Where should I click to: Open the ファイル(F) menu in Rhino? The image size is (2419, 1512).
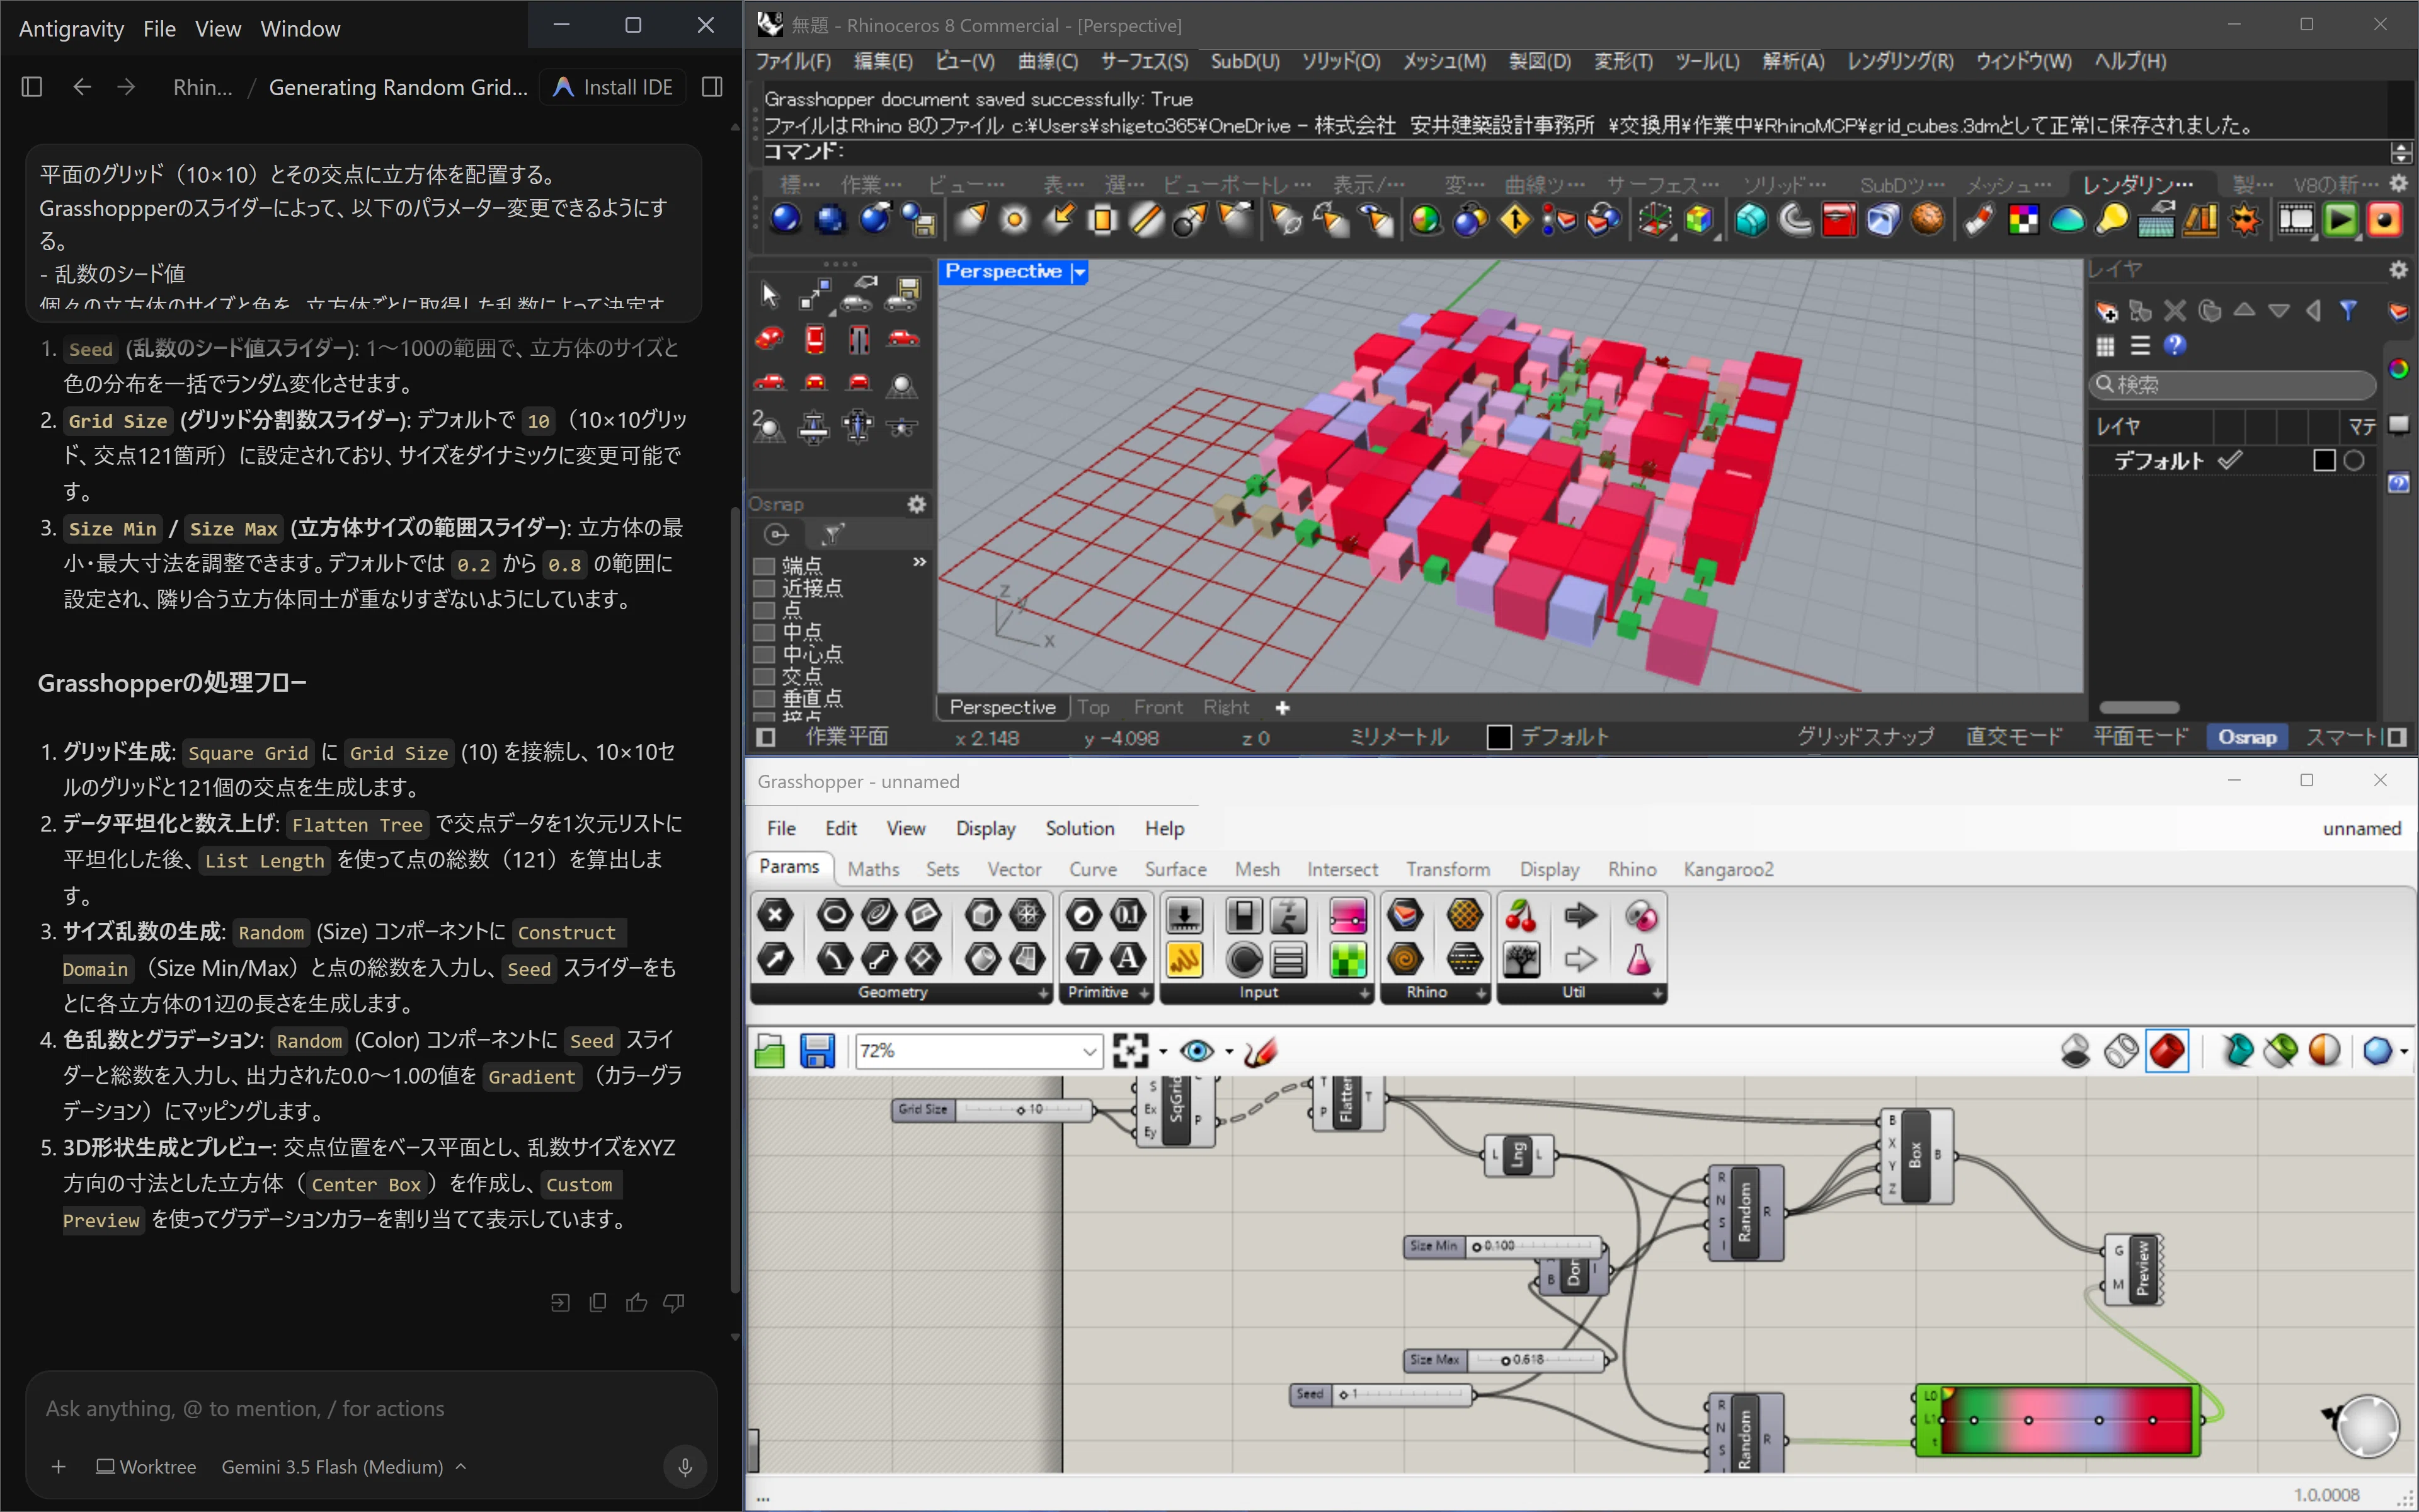[x=792, y=61]
